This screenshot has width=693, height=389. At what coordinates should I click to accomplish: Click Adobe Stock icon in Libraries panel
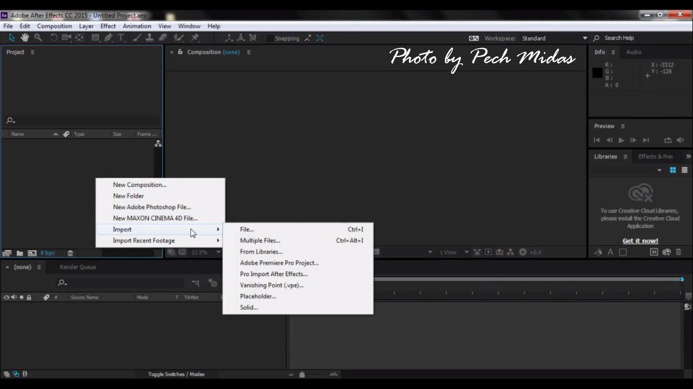654,252
